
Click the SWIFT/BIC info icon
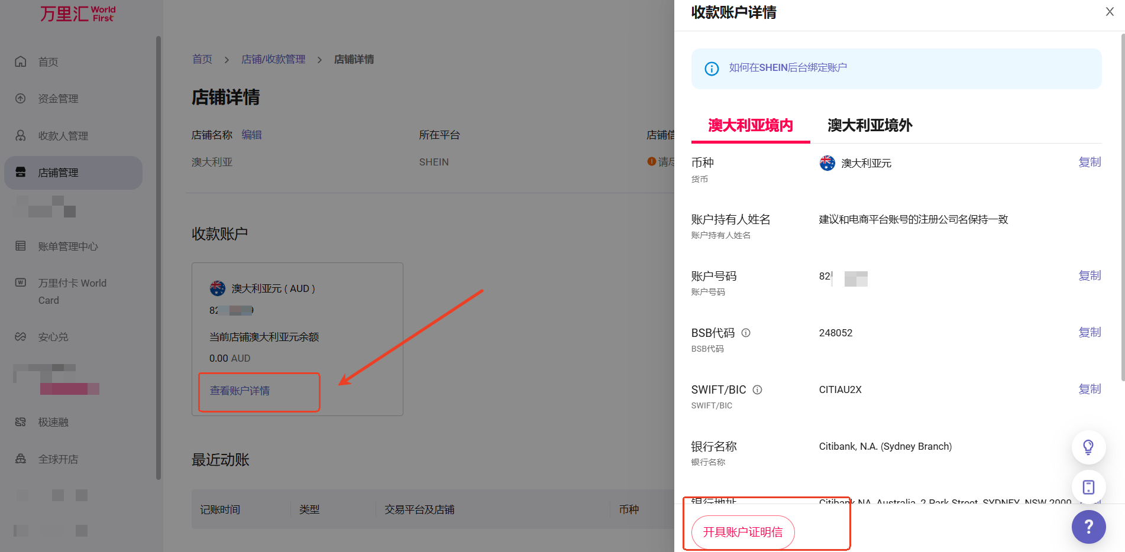(x=757, y=389)
